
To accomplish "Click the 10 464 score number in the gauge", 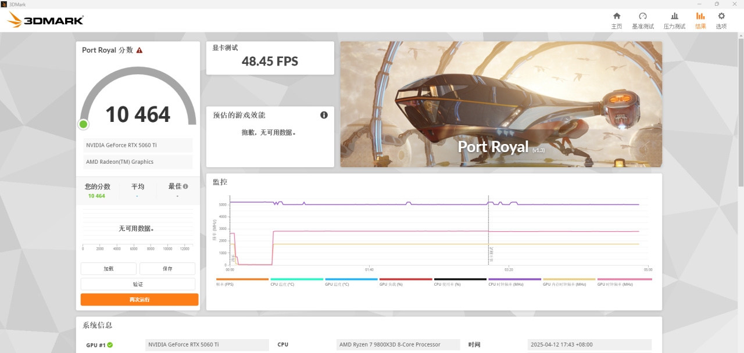I will pyautogui.click(x=138, y=114).
